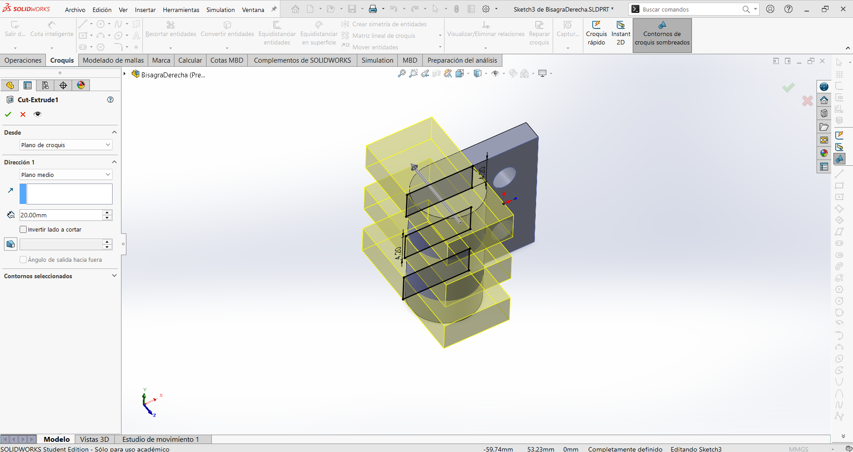This screenshot has width=853, height=452.
Task: Open display style dropdown cube icon
Action: (x=478, y=73)
